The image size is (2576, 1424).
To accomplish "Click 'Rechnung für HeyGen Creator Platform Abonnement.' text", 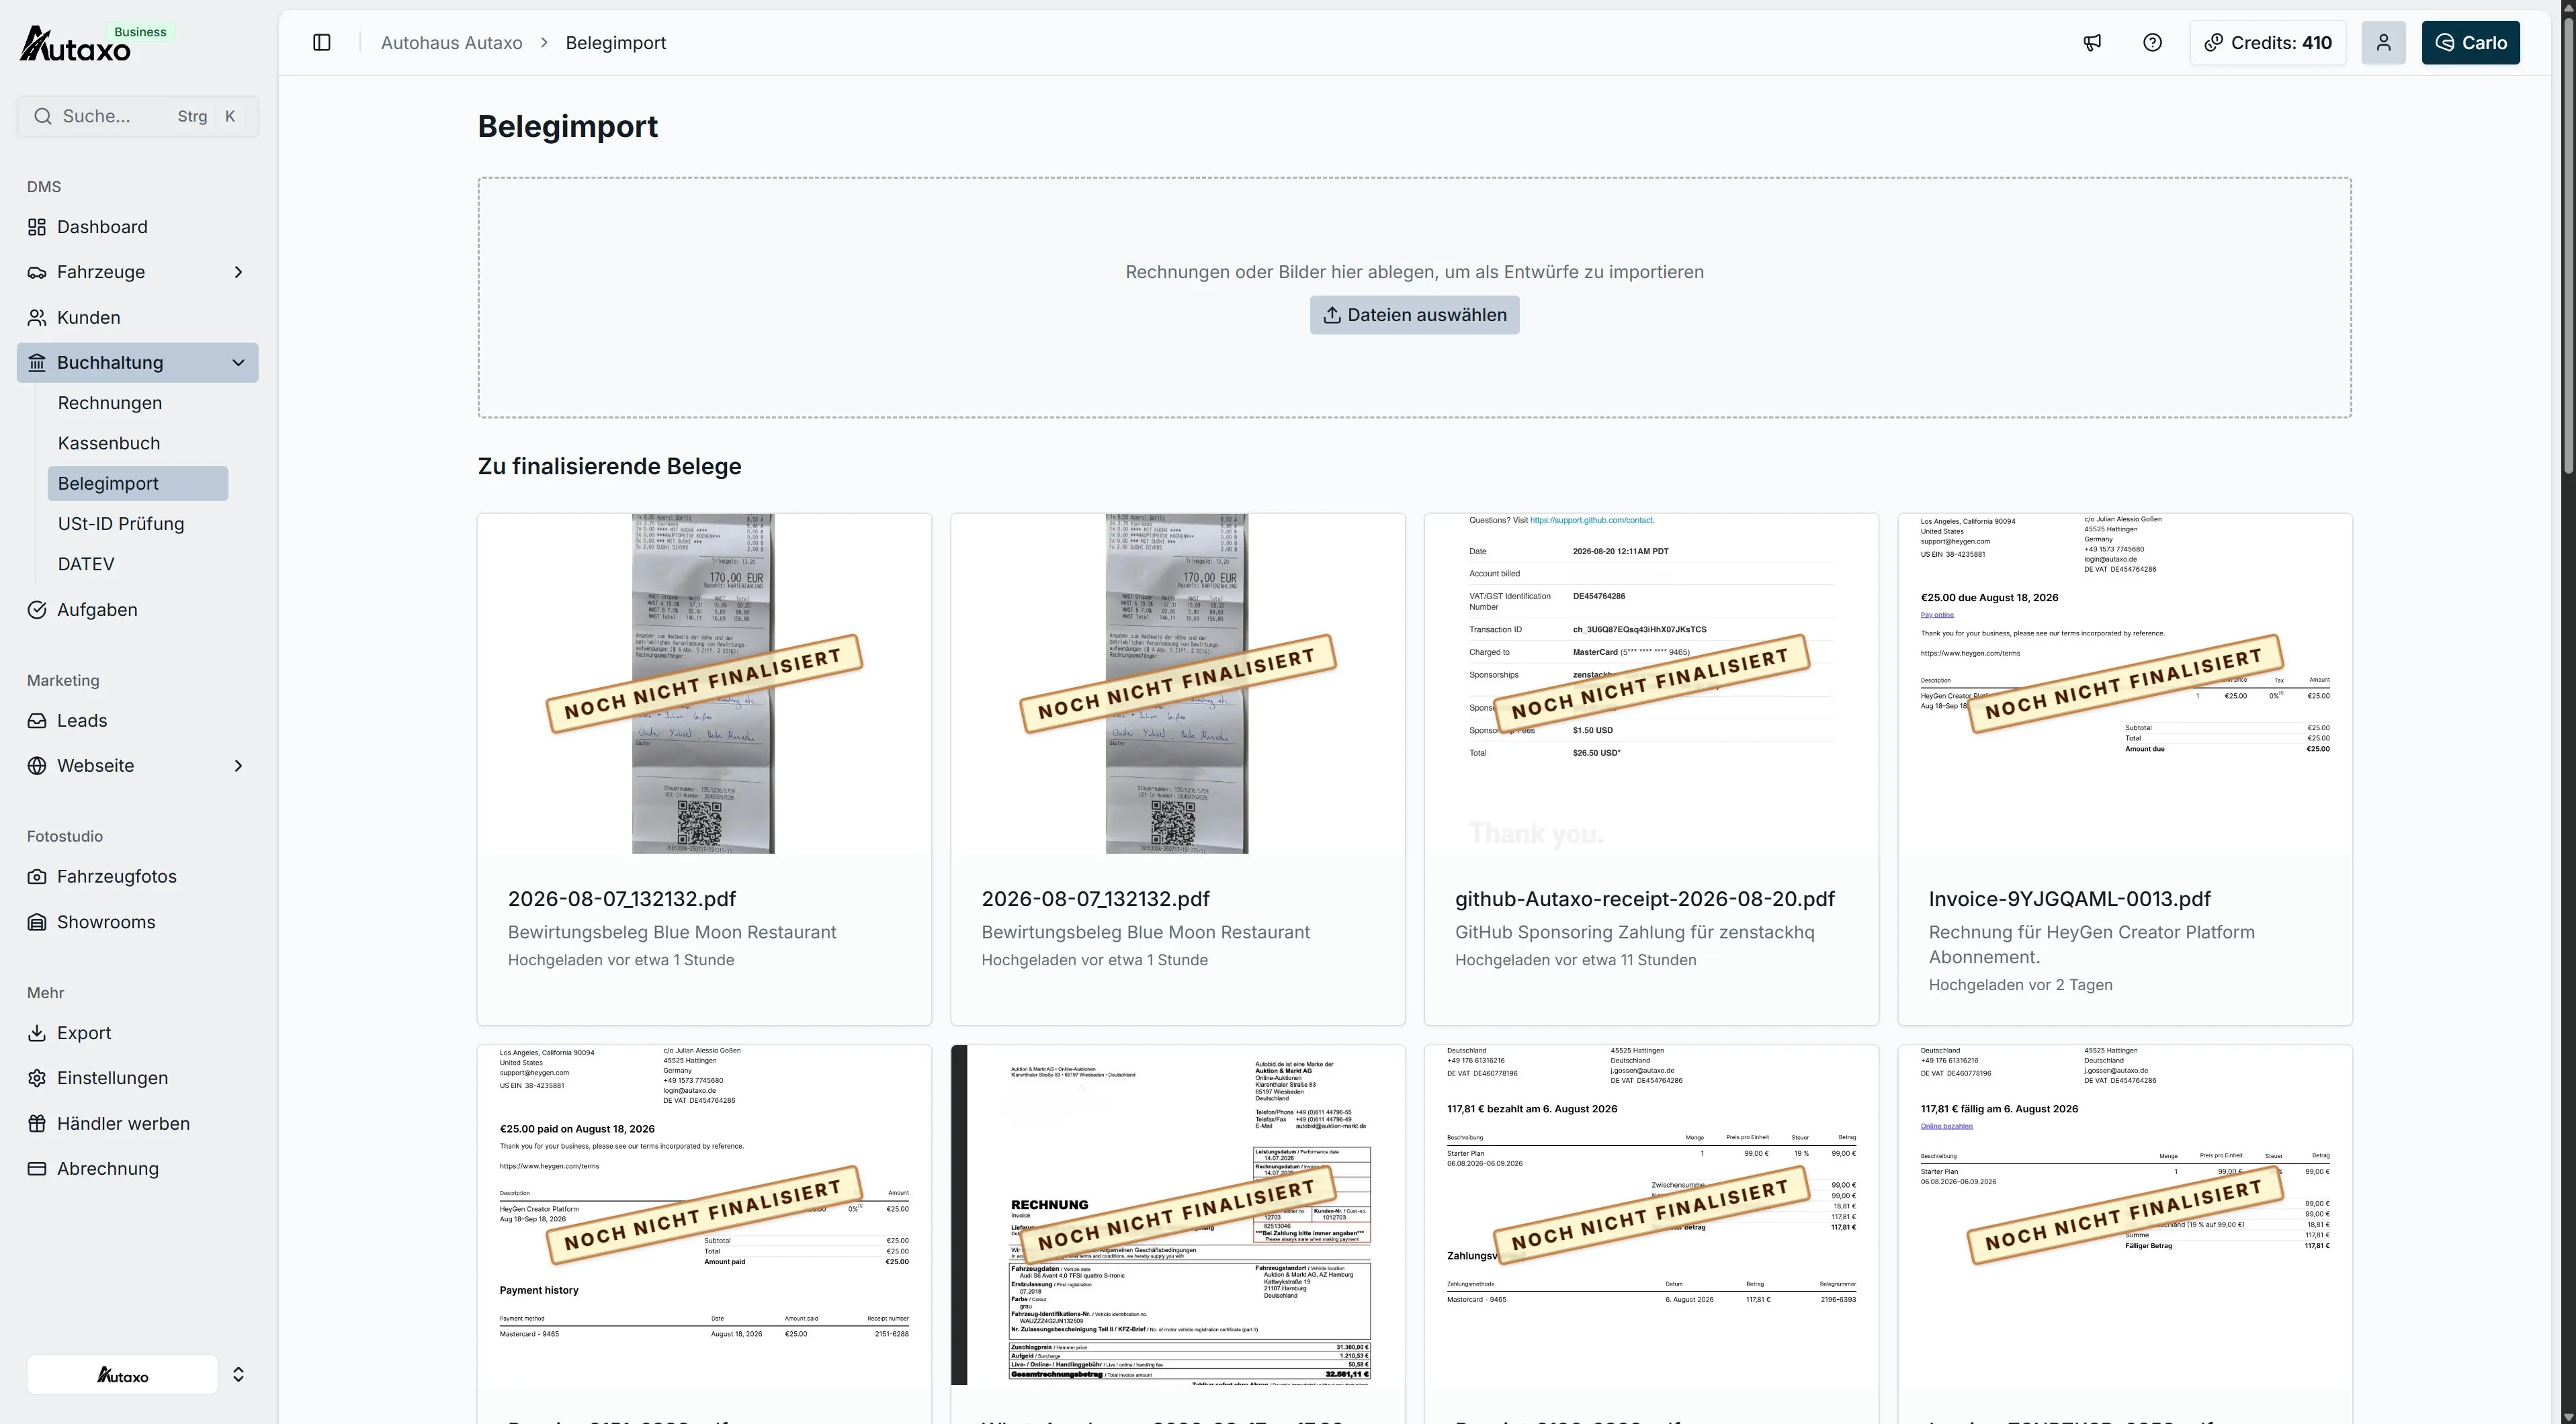I will click(2092, 945).
